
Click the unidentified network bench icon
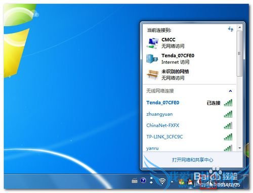point(153,74)
